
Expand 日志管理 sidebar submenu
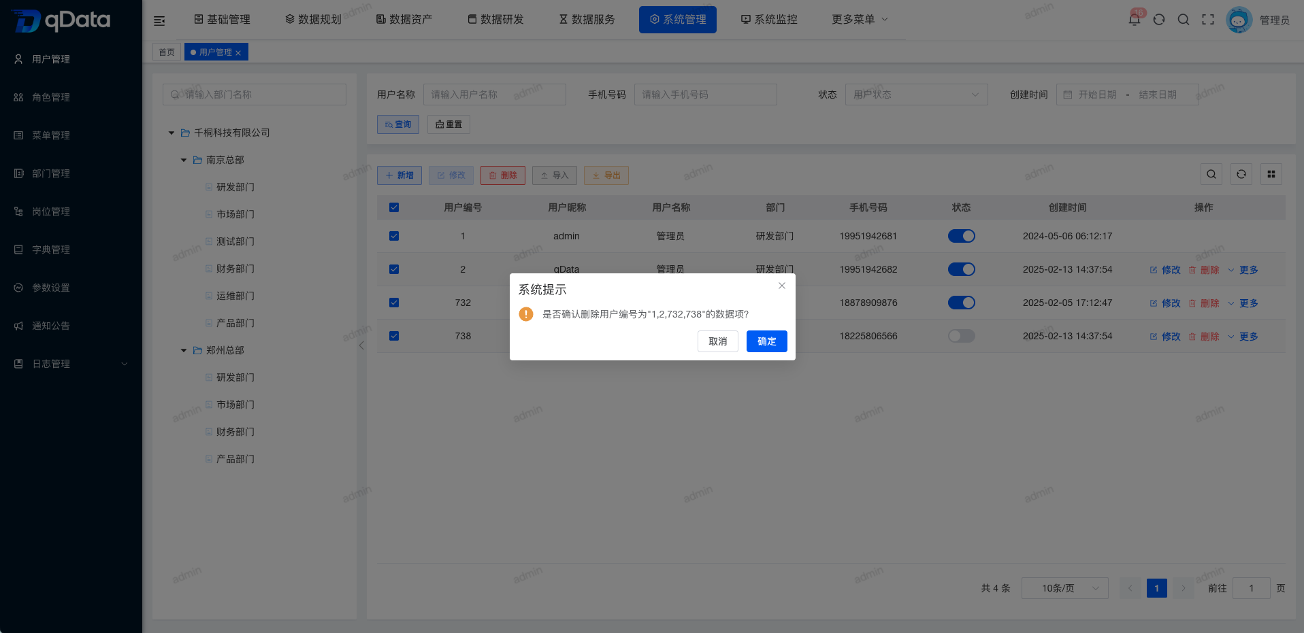click(71, 364)
